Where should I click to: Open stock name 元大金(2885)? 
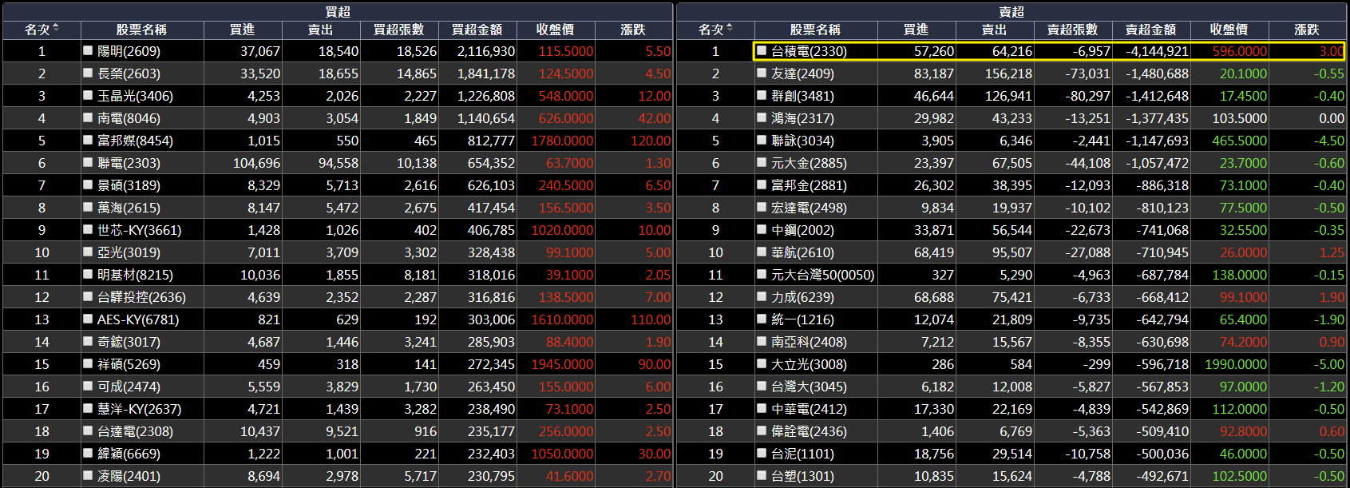click(809, 163)
